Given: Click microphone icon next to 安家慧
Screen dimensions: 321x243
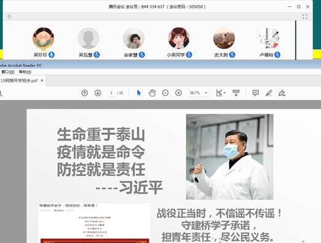Looking at the screenshot, I should click(x=142, y=55).
